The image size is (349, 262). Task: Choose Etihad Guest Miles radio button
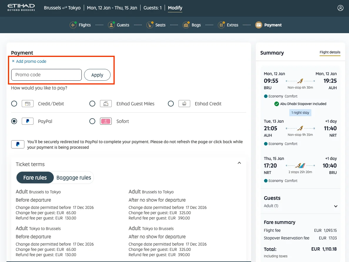pyautogui.click(x=92, y=104)
